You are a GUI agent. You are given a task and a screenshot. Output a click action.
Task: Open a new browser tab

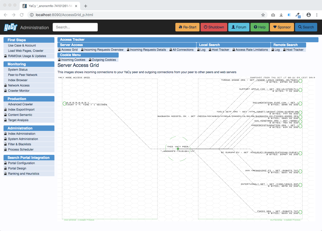click(86, 6)
